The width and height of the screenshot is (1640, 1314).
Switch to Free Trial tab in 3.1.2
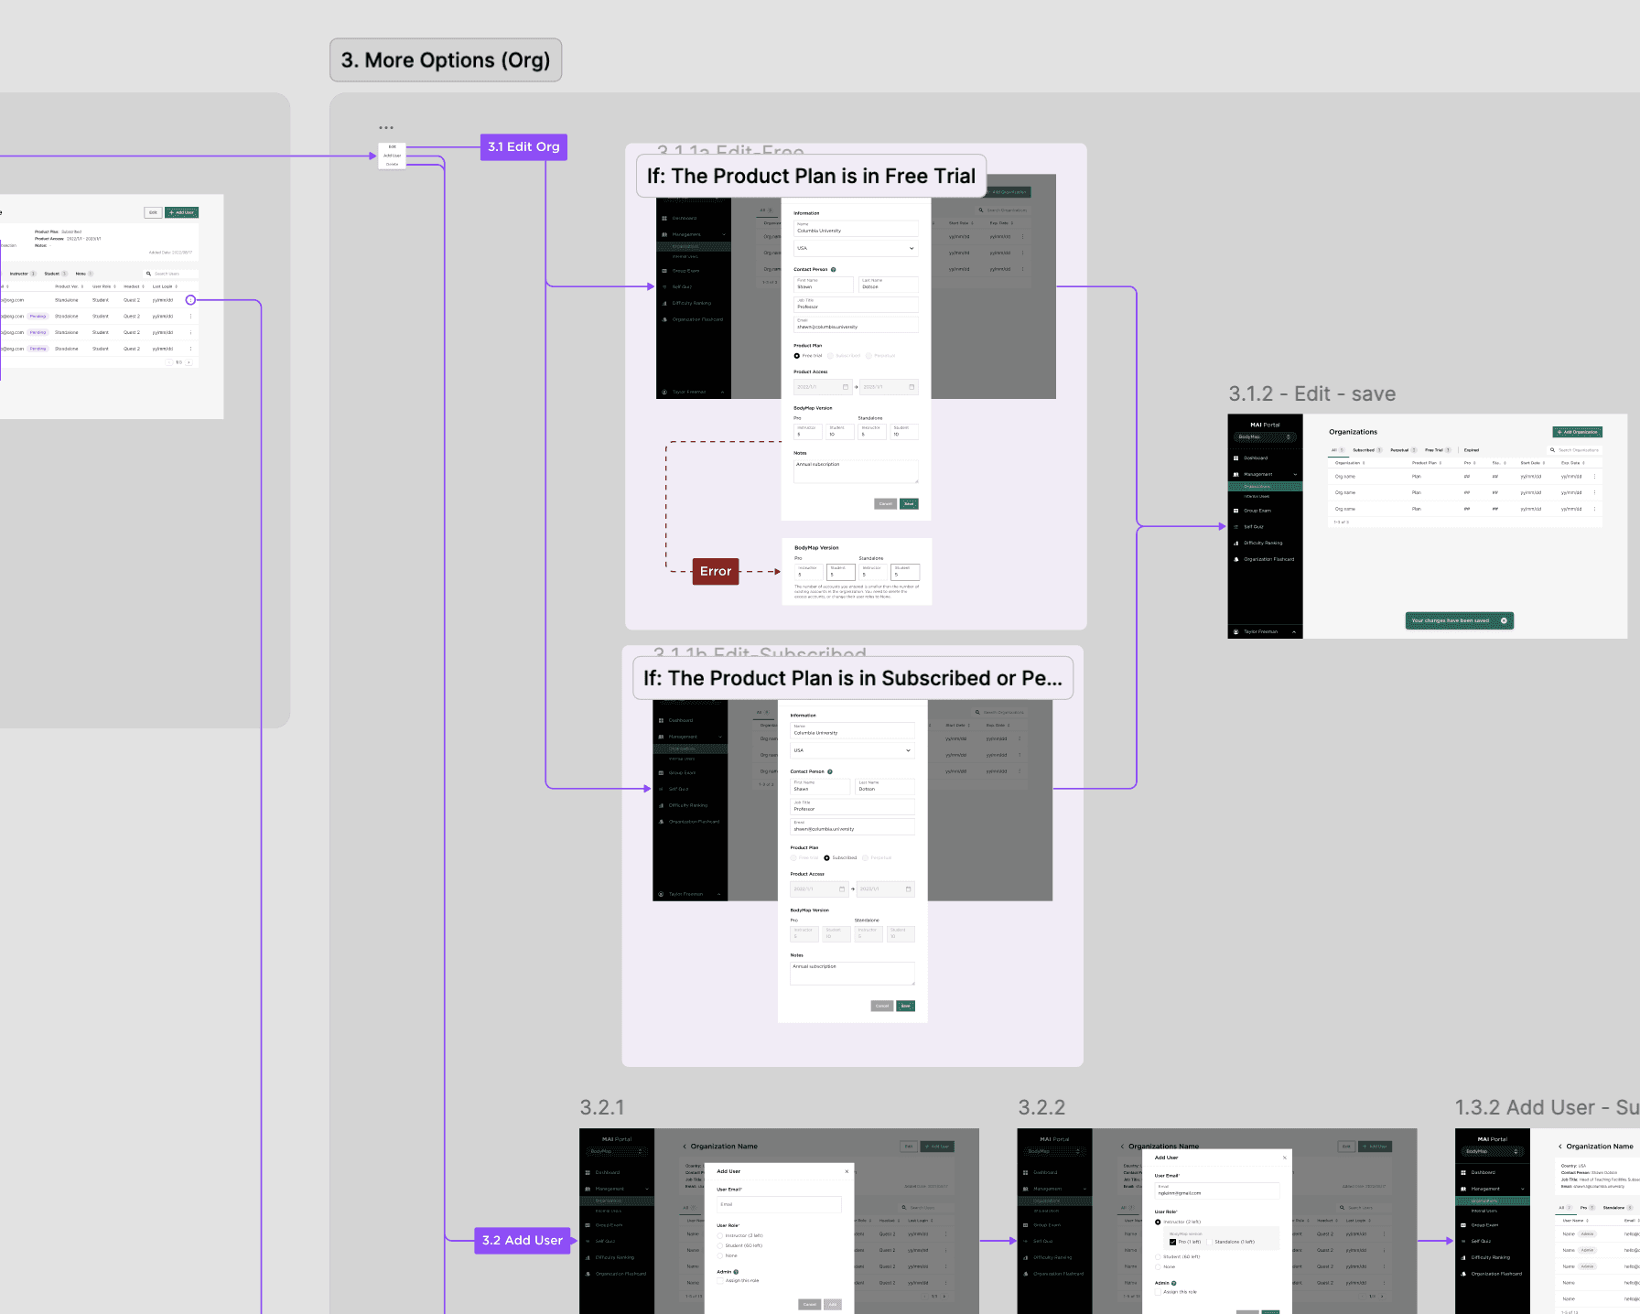1438,450
